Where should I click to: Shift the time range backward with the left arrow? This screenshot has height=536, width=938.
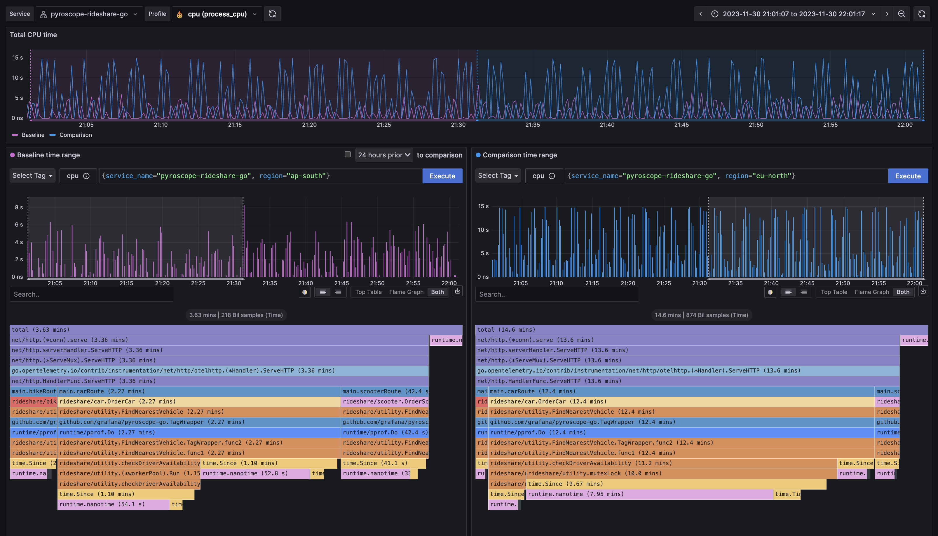pyautogui.click(x=701, y=14)
